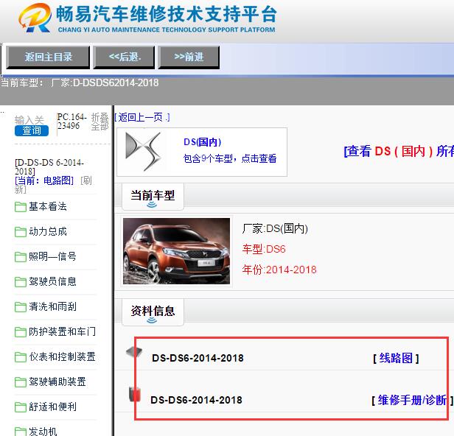Click the 返回主目录 button
The width and height of the screenshot is (454, 436).
pos(48,57)
